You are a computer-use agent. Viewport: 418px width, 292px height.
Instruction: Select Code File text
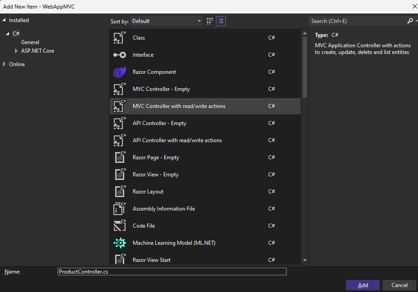coord(144,225)
